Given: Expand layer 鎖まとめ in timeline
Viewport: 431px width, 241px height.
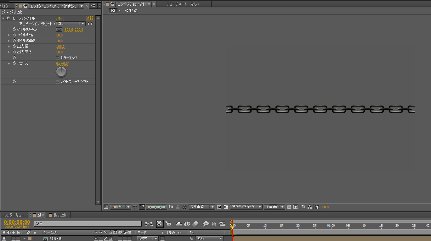Looking at the screenshot, I should (25, 238).
